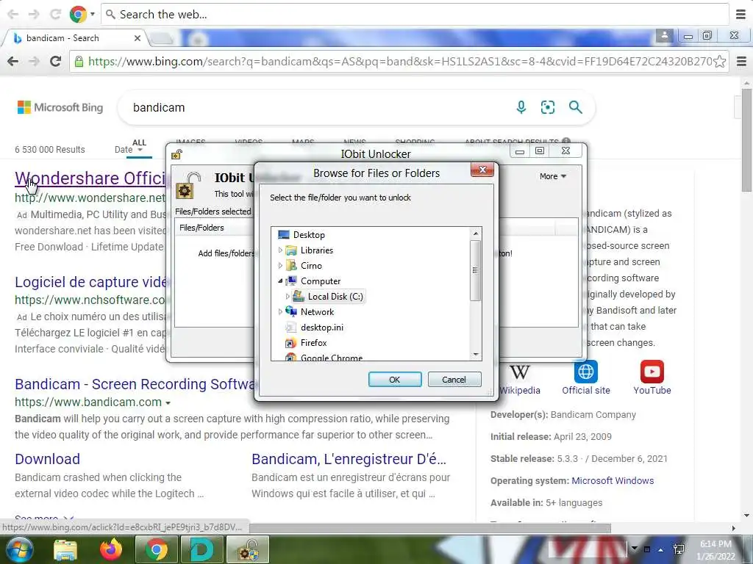This screenshot has height=564, width=753.
Task: Select Network in folder tree
Action: [x=310, y=311]
